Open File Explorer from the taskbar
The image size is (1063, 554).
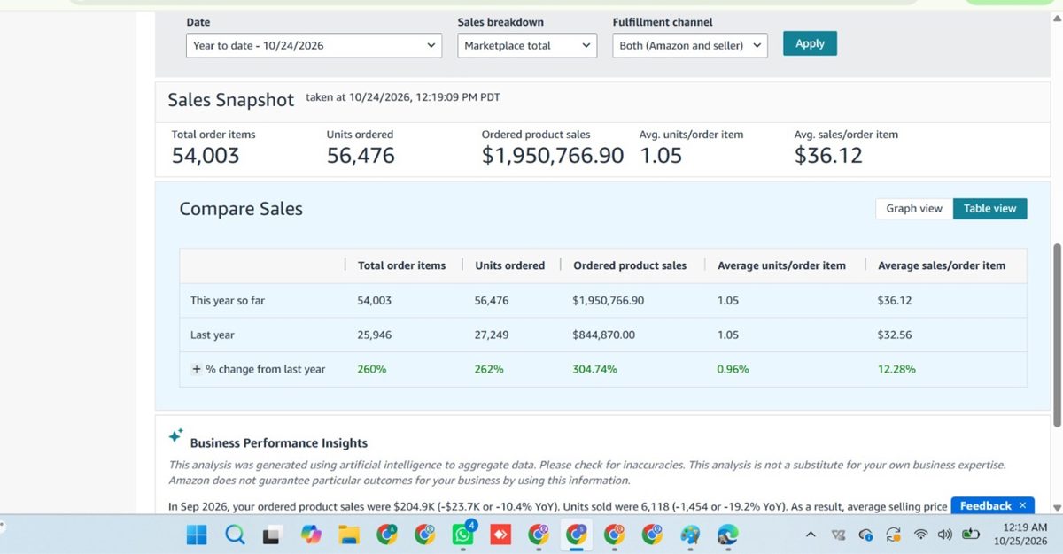point(349,535)
